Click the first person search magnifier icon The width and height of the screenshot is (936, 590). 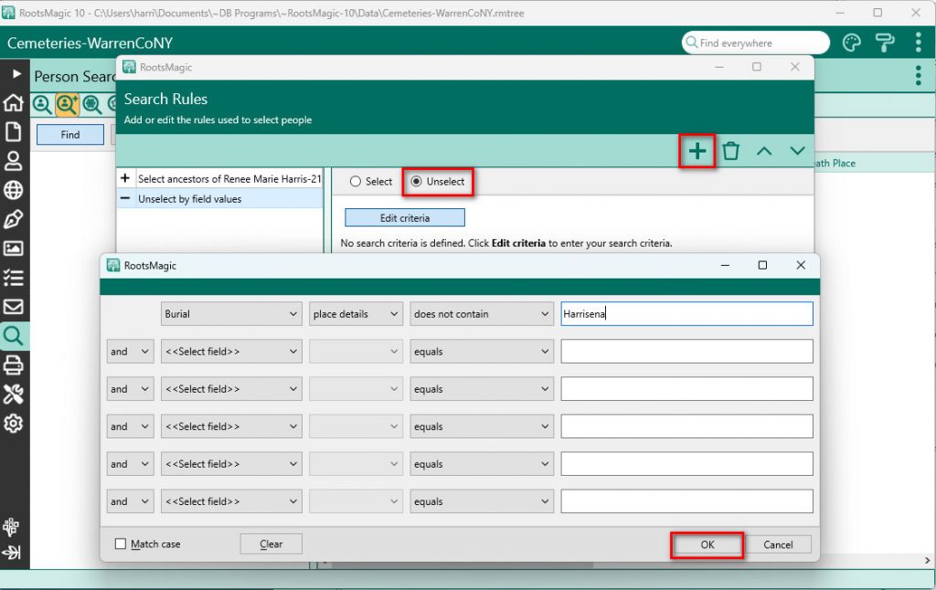pyautogui.click(x=42, y=105)
